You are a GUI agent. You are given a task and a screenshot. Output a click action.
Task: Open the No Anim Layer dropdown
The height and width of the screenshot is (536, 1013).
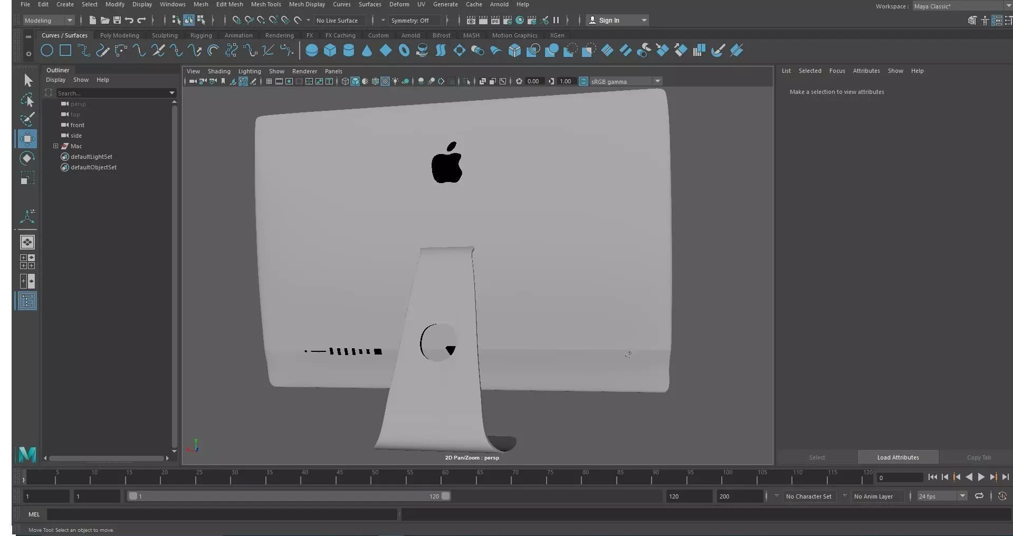pos(845,496)
